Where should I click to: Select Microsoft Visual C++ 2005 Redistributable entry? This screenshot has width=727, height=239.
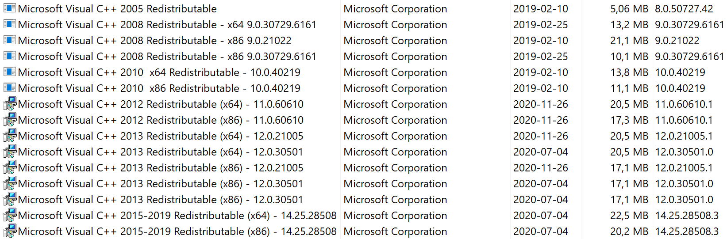click(117, 9)
